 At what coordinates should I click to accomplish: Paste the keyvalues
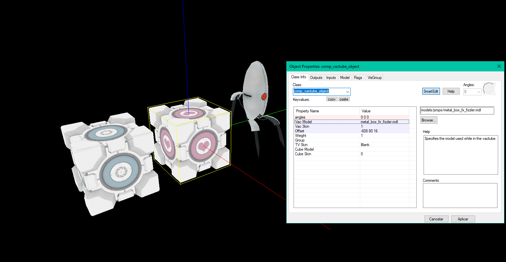point(344,99)
